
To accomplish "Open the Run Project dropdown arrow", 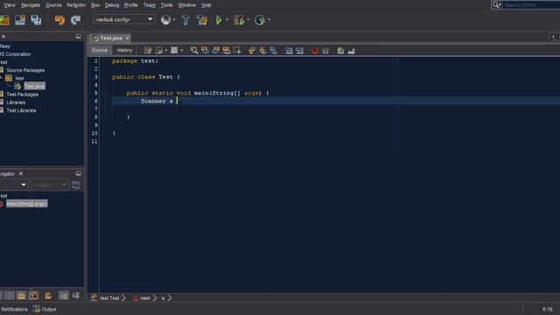I will [x=227, y=20].
